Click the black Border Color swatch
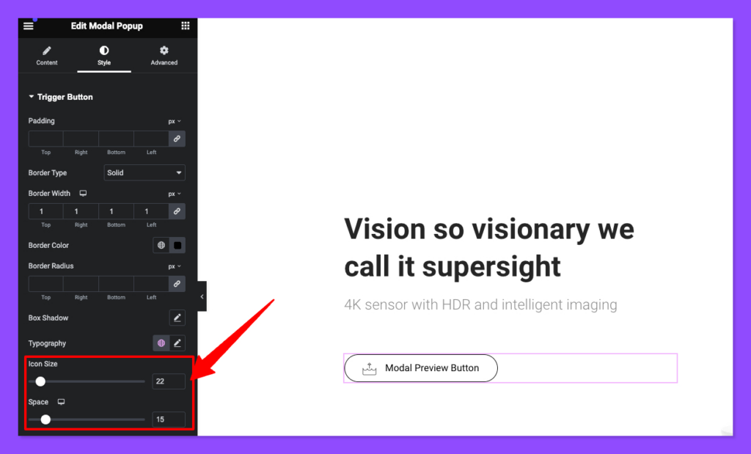751x454 pixels. [177, 245]
